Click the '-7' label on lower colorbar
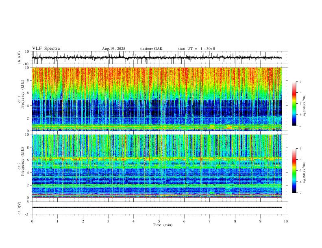 pos(300,193)
